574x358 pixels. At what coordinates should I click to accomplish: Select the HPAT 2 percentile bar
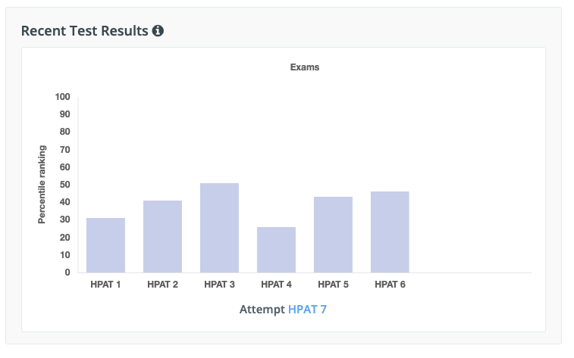(x=162, y=236)
